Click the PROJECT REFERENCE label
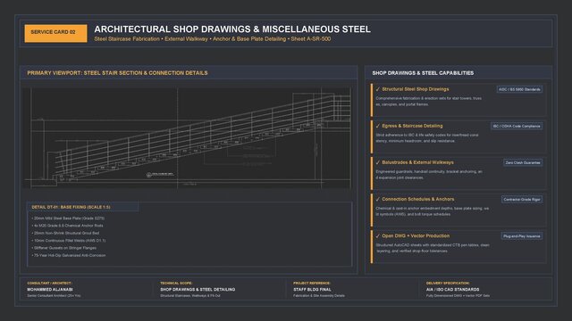The width and height of the screenshot is (572, 321). point(312,284)
